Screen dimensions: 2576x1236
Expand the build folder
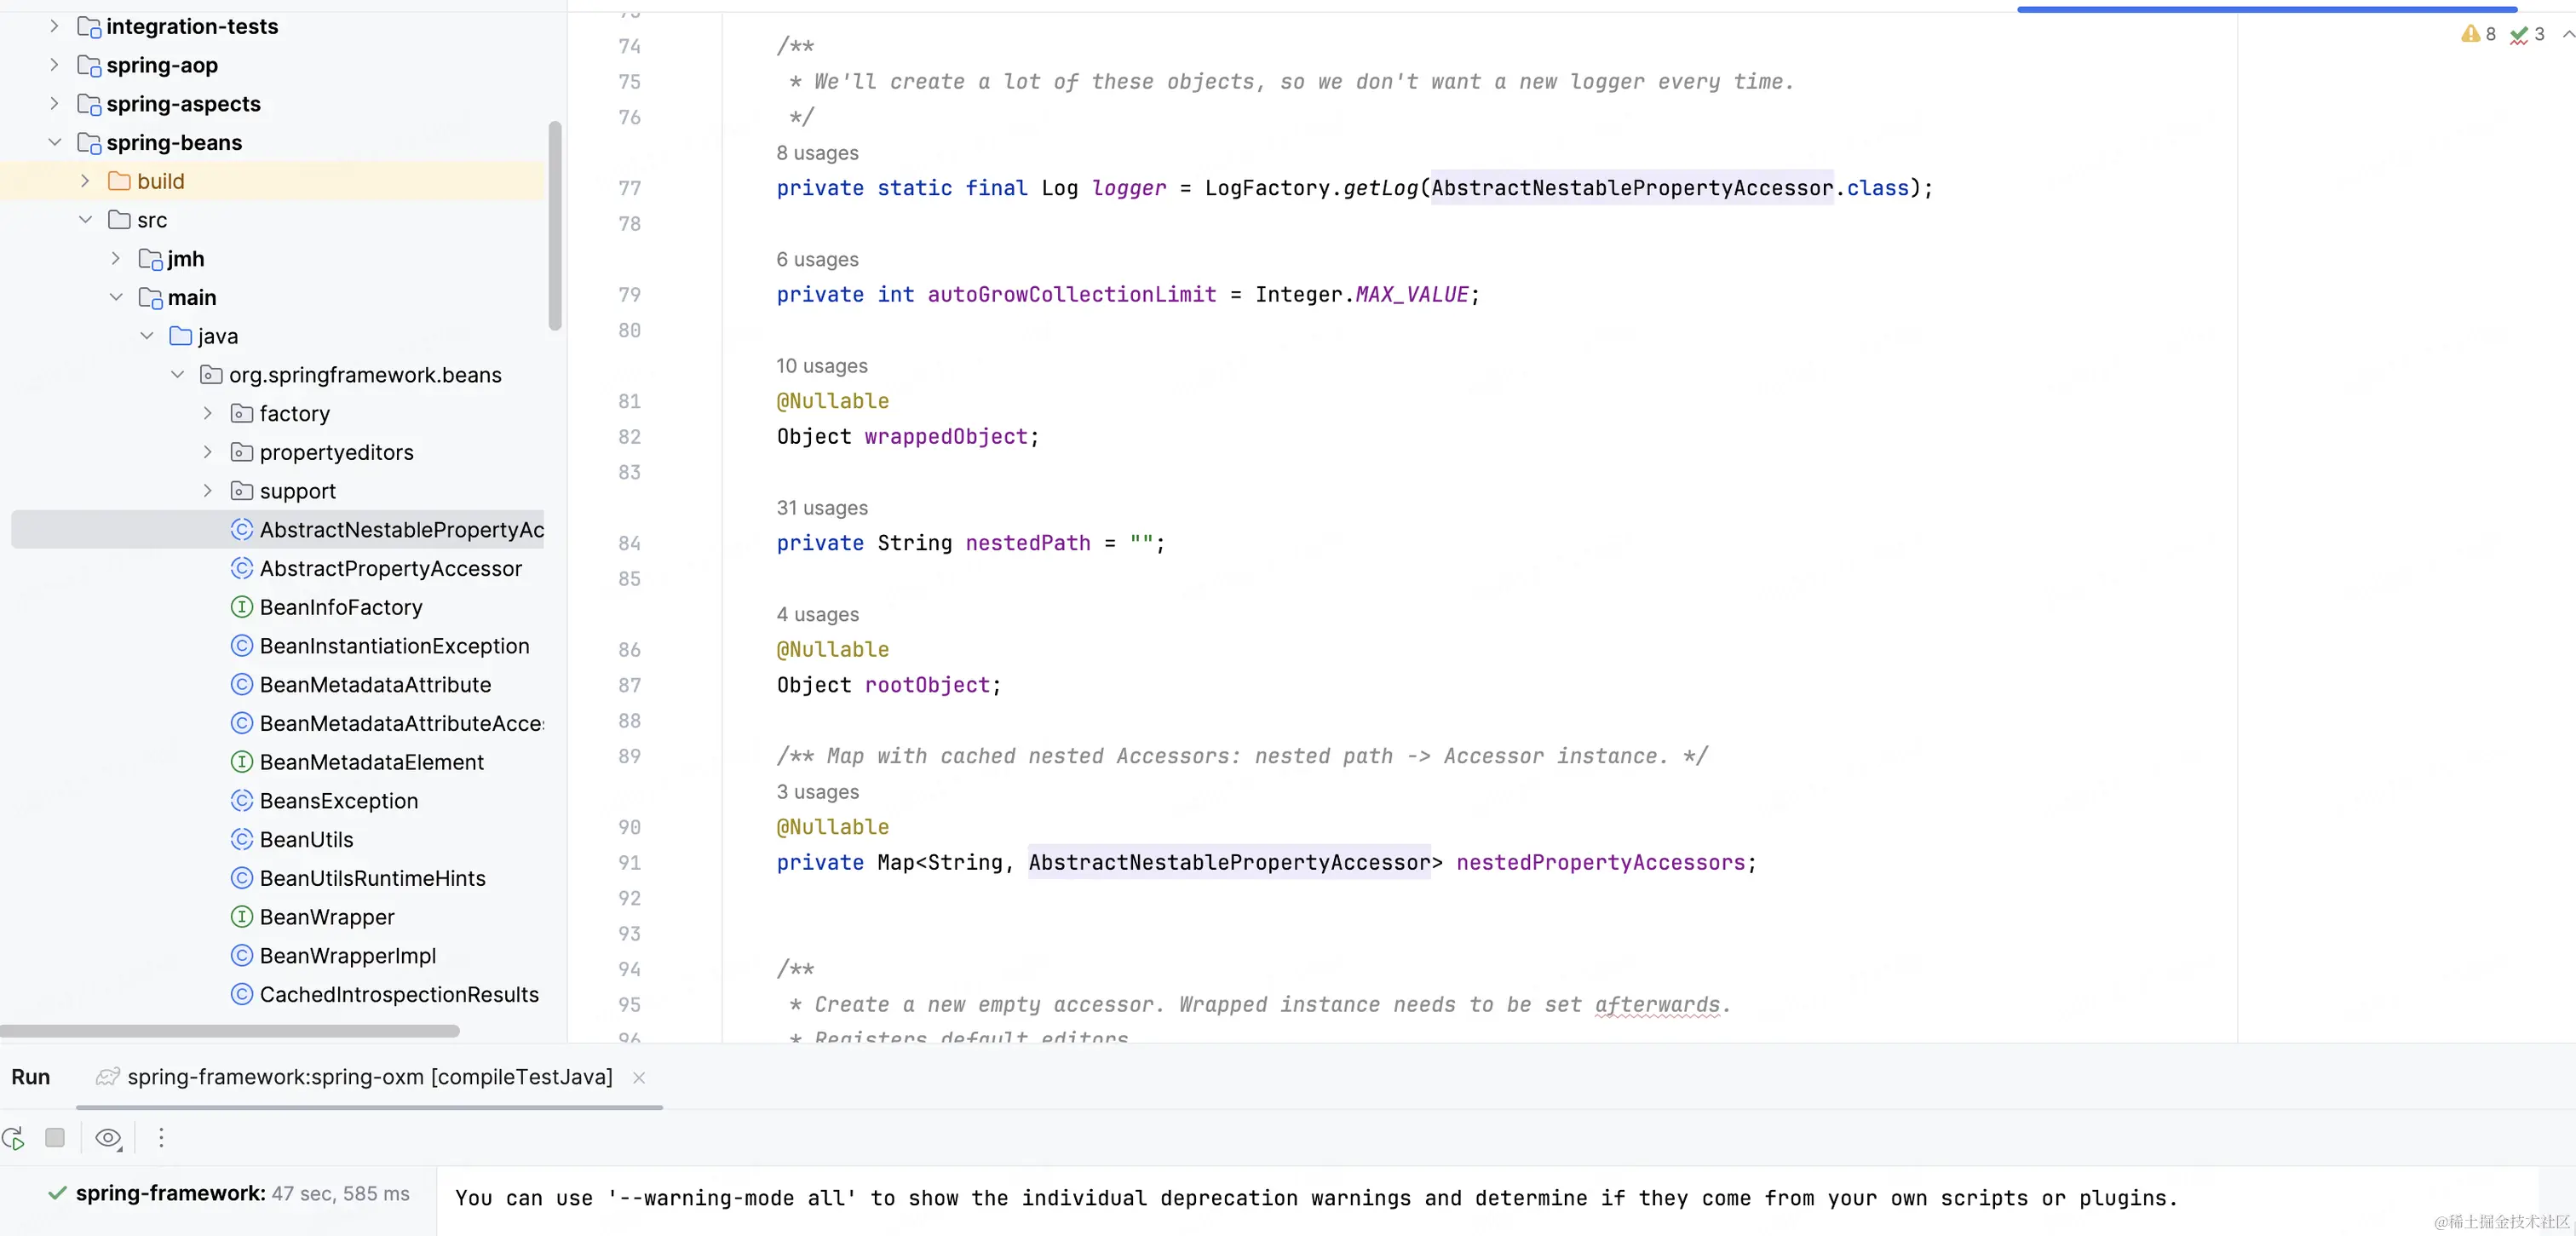point(85,181)
